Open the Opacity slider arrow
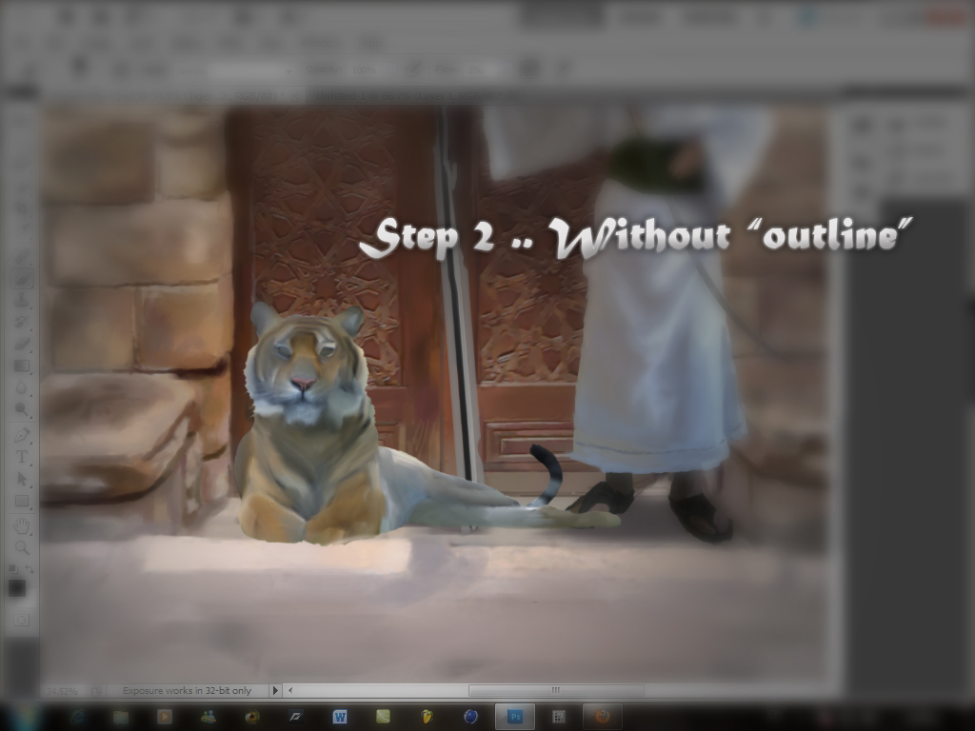 click(391, 70)
